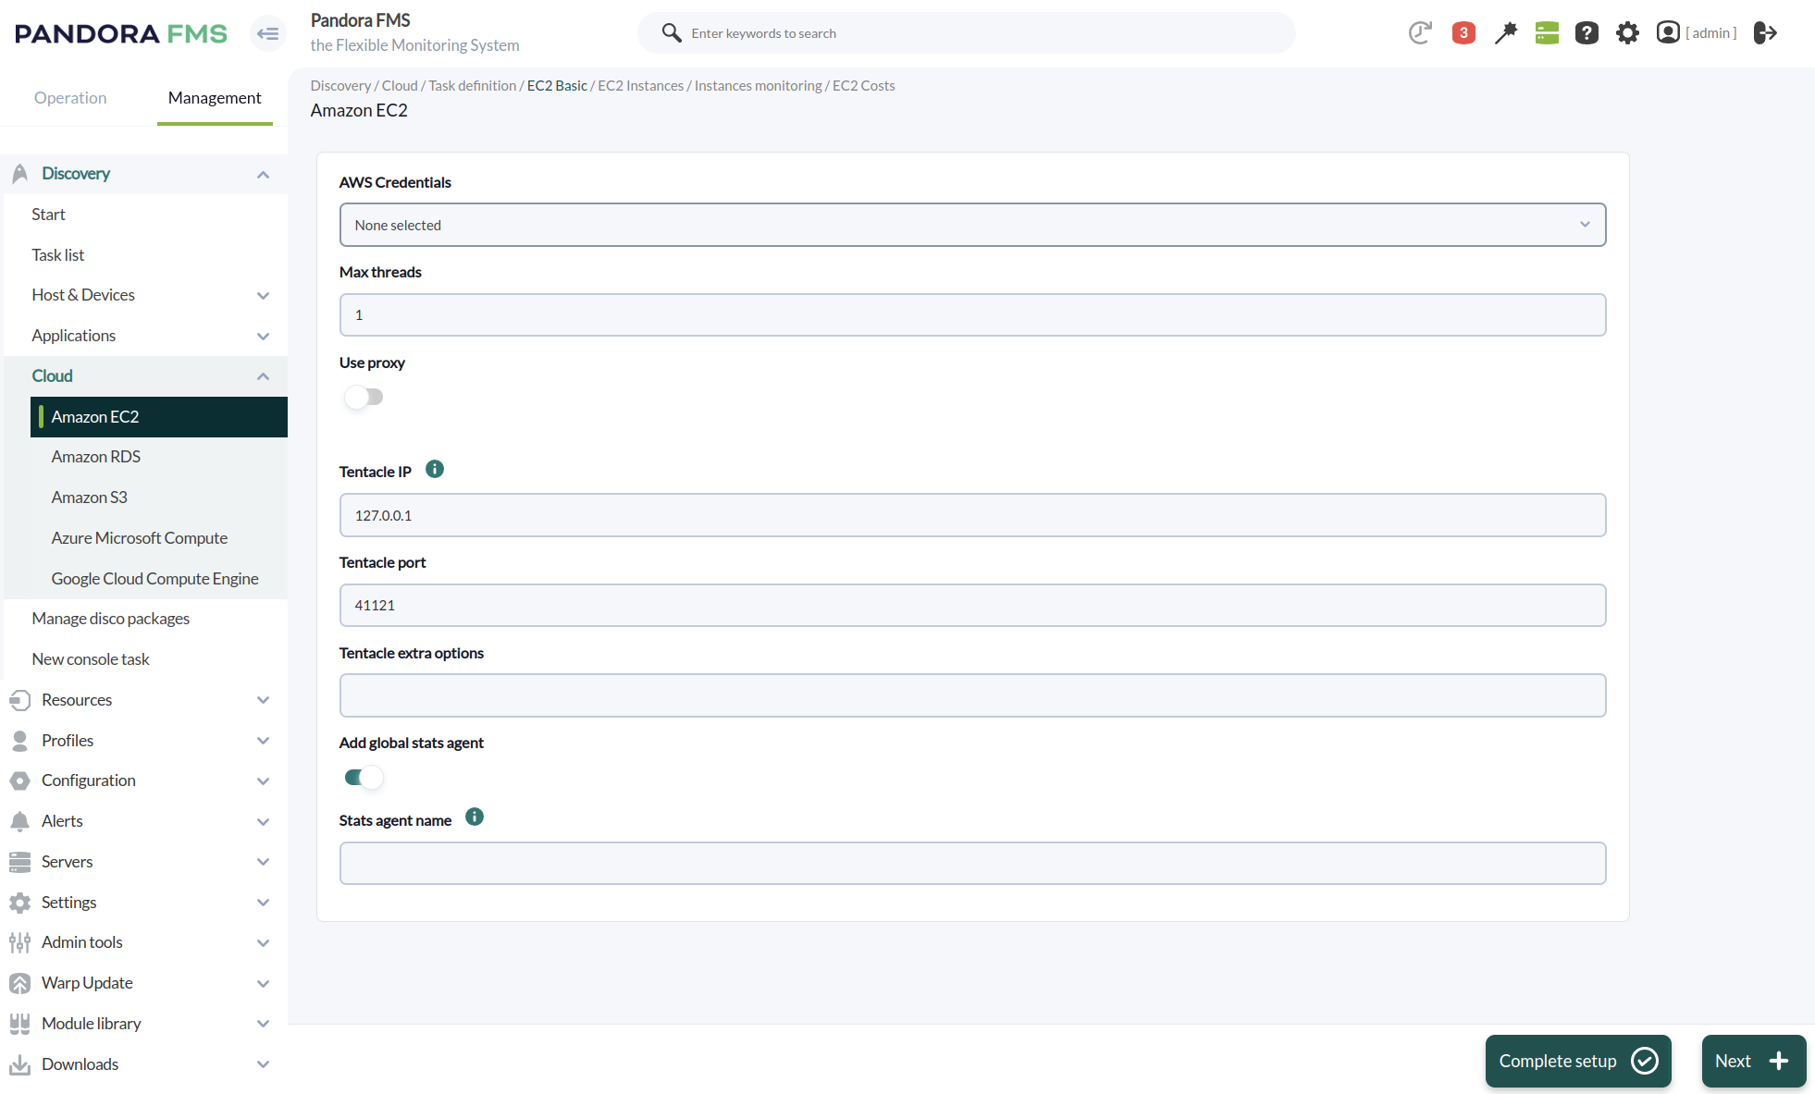Disable the Add global stats agent toggle
Viewport: 1815px width, 1094px height.
364,778
